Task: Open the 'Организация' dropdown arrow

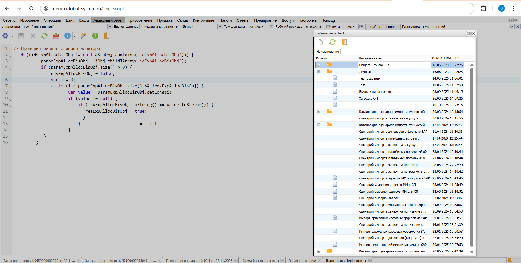Action: (110, 27)
